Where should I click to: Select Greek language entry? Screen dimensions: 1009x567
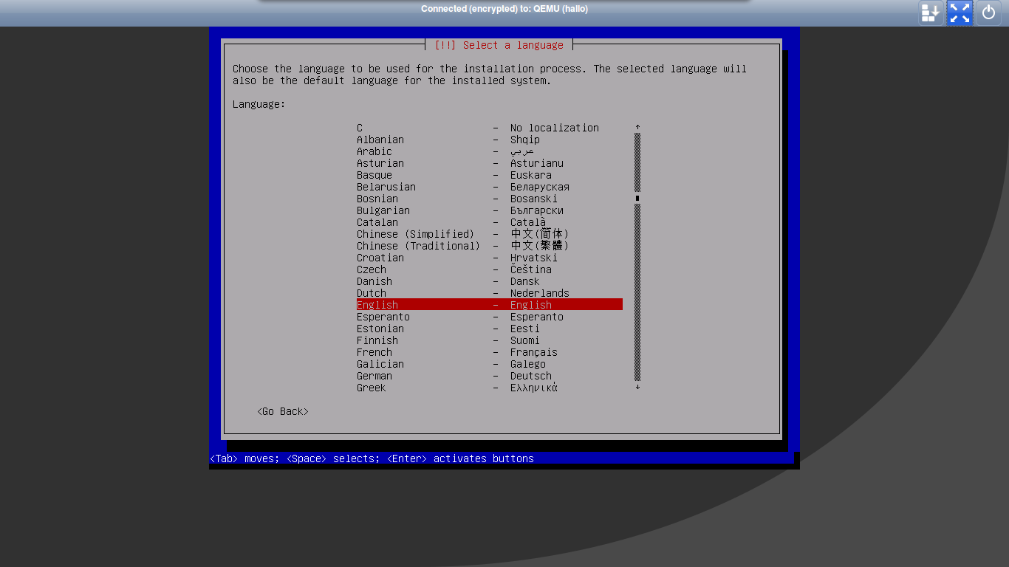coord(490,388)
